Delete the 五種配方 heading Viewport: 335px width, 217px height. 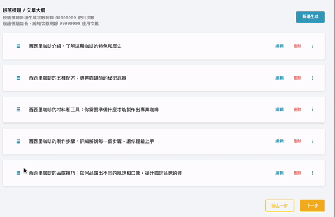[298, 78]
